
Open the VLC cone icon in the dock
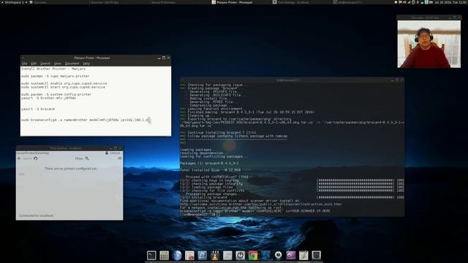(214, 255)
